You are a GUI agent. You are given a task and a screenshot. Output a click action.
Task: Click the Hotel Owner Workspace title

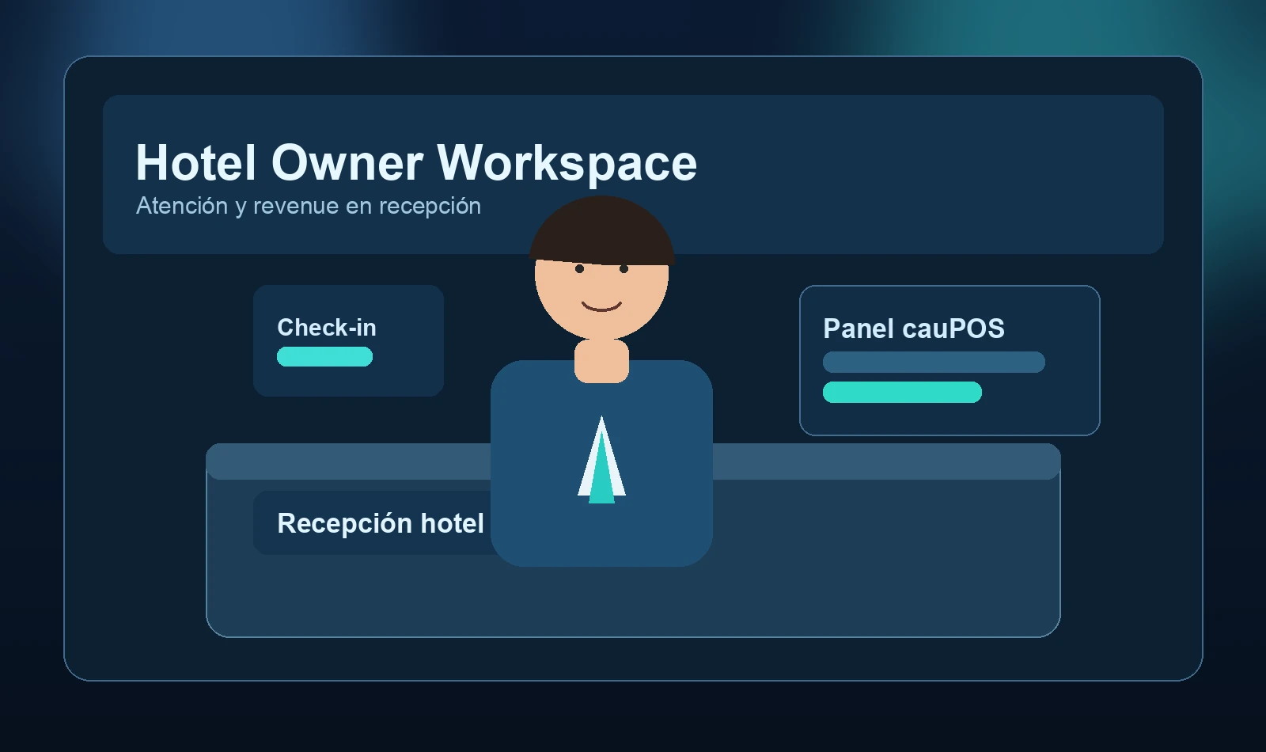[416, 163]
